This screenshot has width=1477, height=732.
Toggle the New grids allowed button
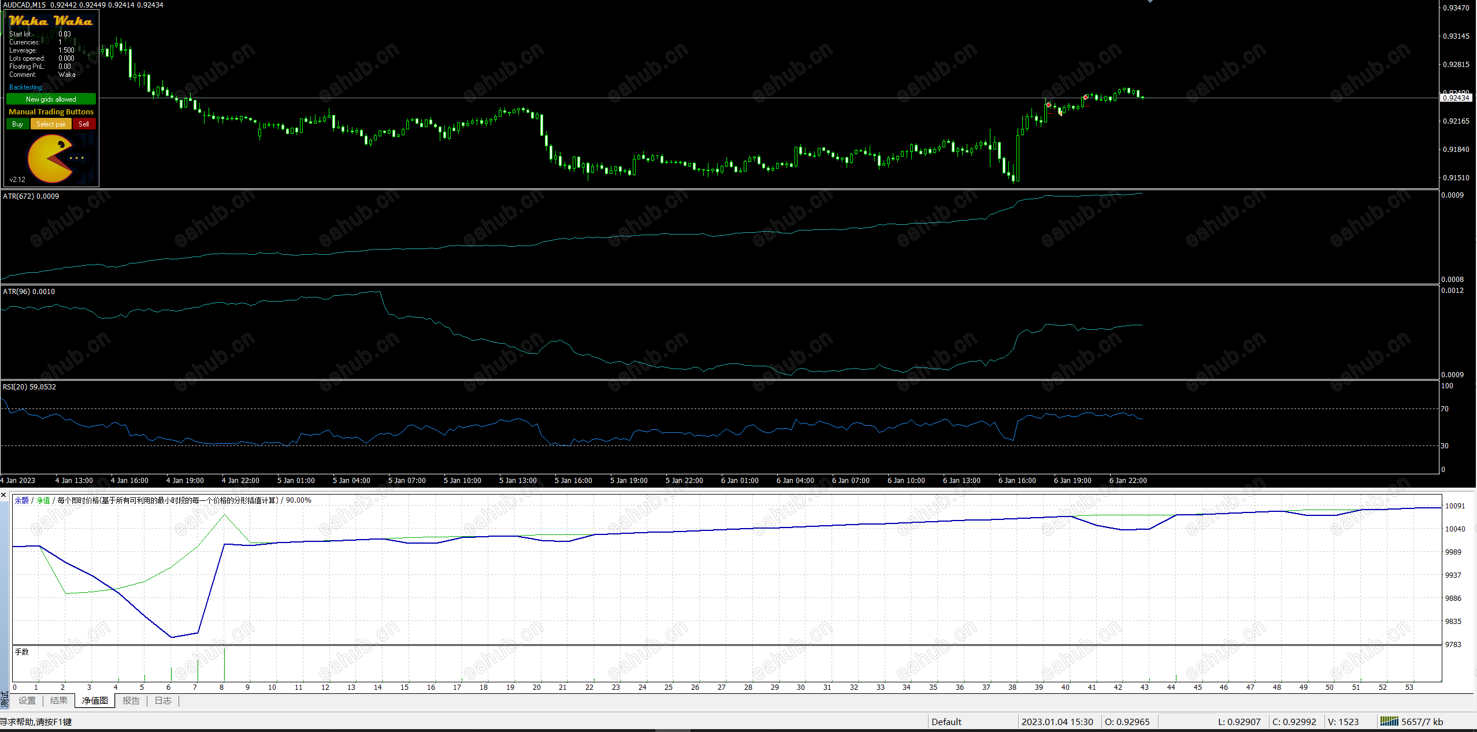click(51, 99)
